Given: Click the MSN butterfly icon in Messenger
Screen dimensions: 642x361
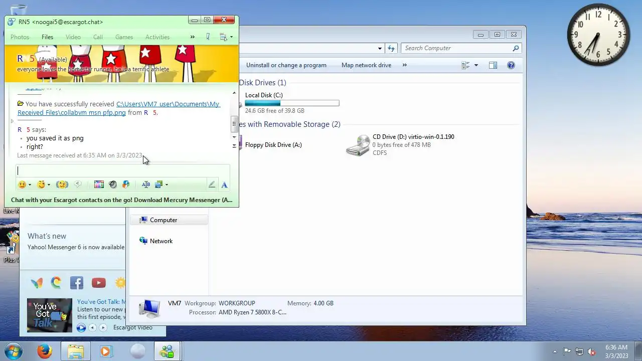Looking at the screenshot, I should 37,283.
